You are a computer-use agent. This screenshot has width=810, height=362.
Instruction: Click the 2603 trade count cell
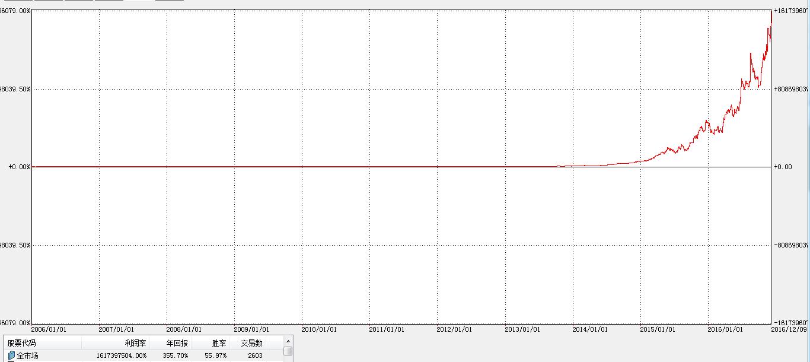[255, 355]
